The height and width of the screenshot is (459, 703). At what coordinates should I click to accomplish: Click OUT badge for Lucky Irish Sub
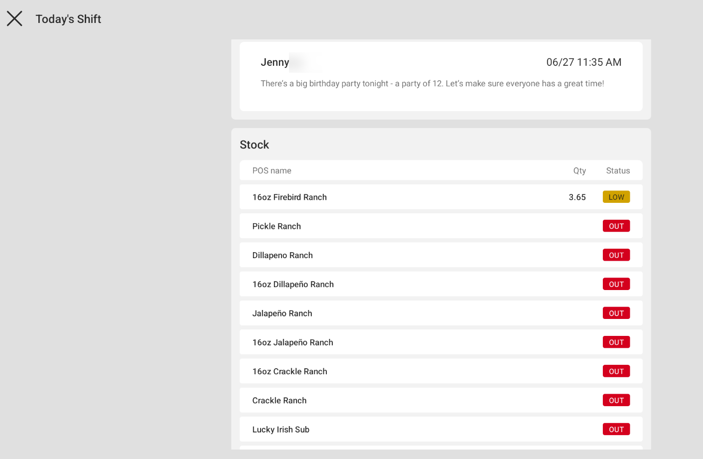click(x=616, y=429)
